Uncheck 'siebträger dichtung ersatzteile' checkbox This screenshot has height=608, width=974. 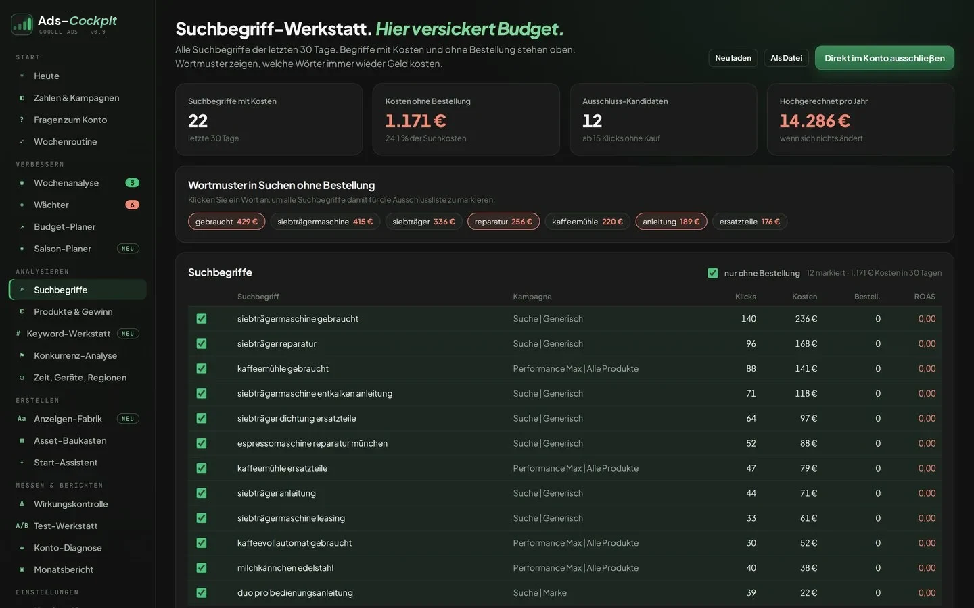click(202, 418)
